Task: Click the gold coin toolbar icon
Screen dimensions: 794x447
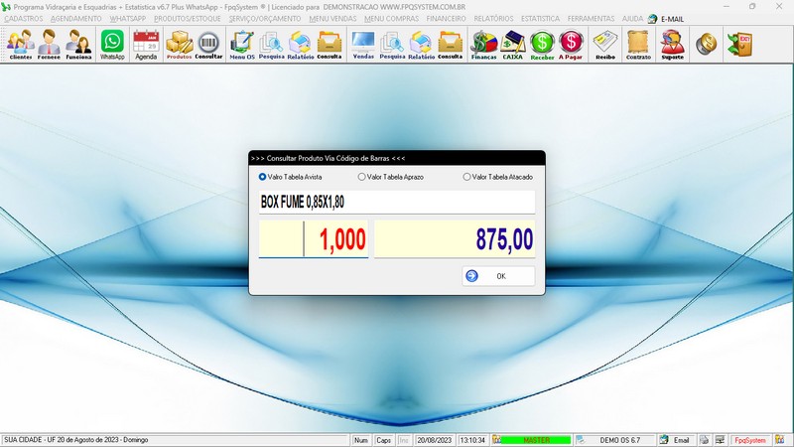Action: (x=706, y=45)
